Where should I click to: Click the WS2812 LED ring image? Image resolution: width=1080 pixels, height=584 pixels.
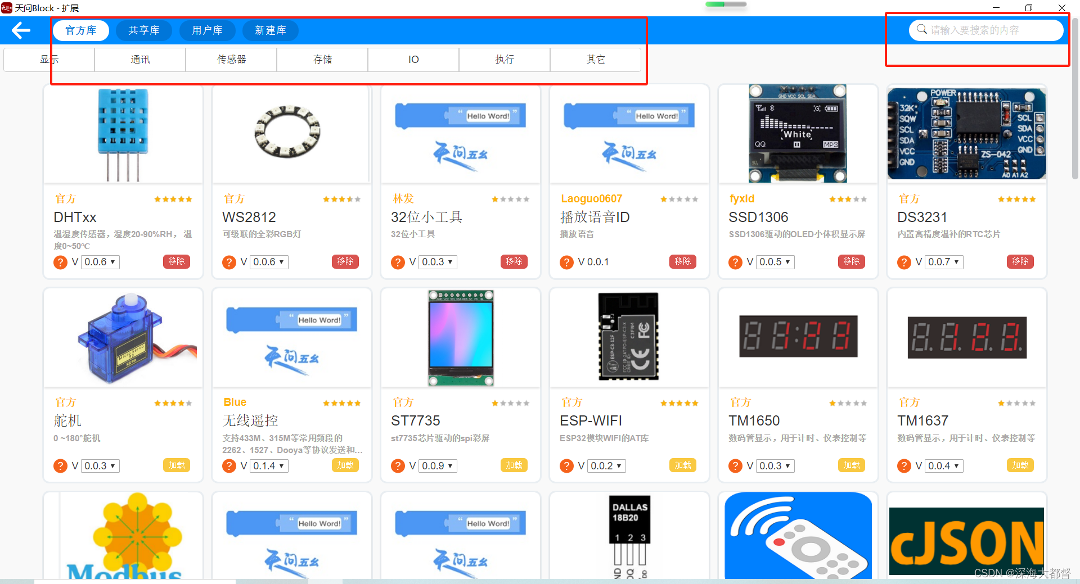click(x=287, y=132)
